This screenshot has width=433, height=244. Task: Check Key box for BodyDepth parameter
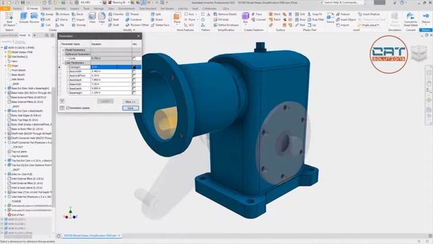[x=134, y=80]
